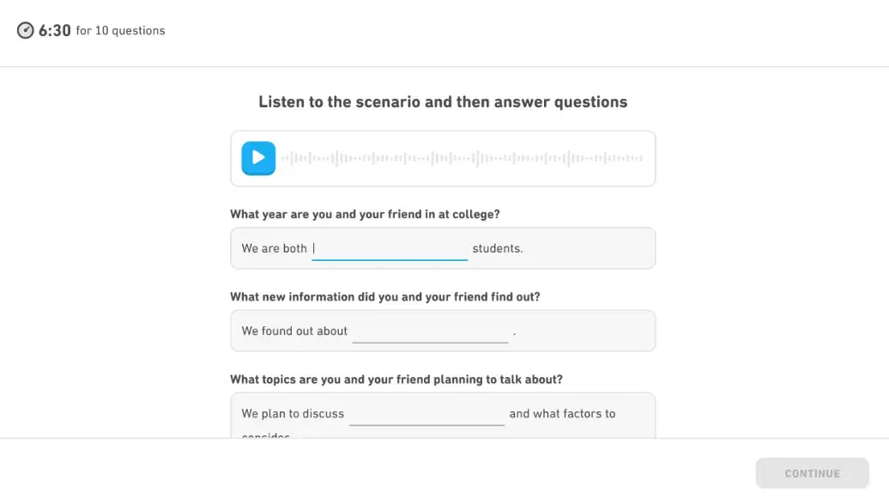Click the "6:30" countdown timer display

[x=53, y=29]
